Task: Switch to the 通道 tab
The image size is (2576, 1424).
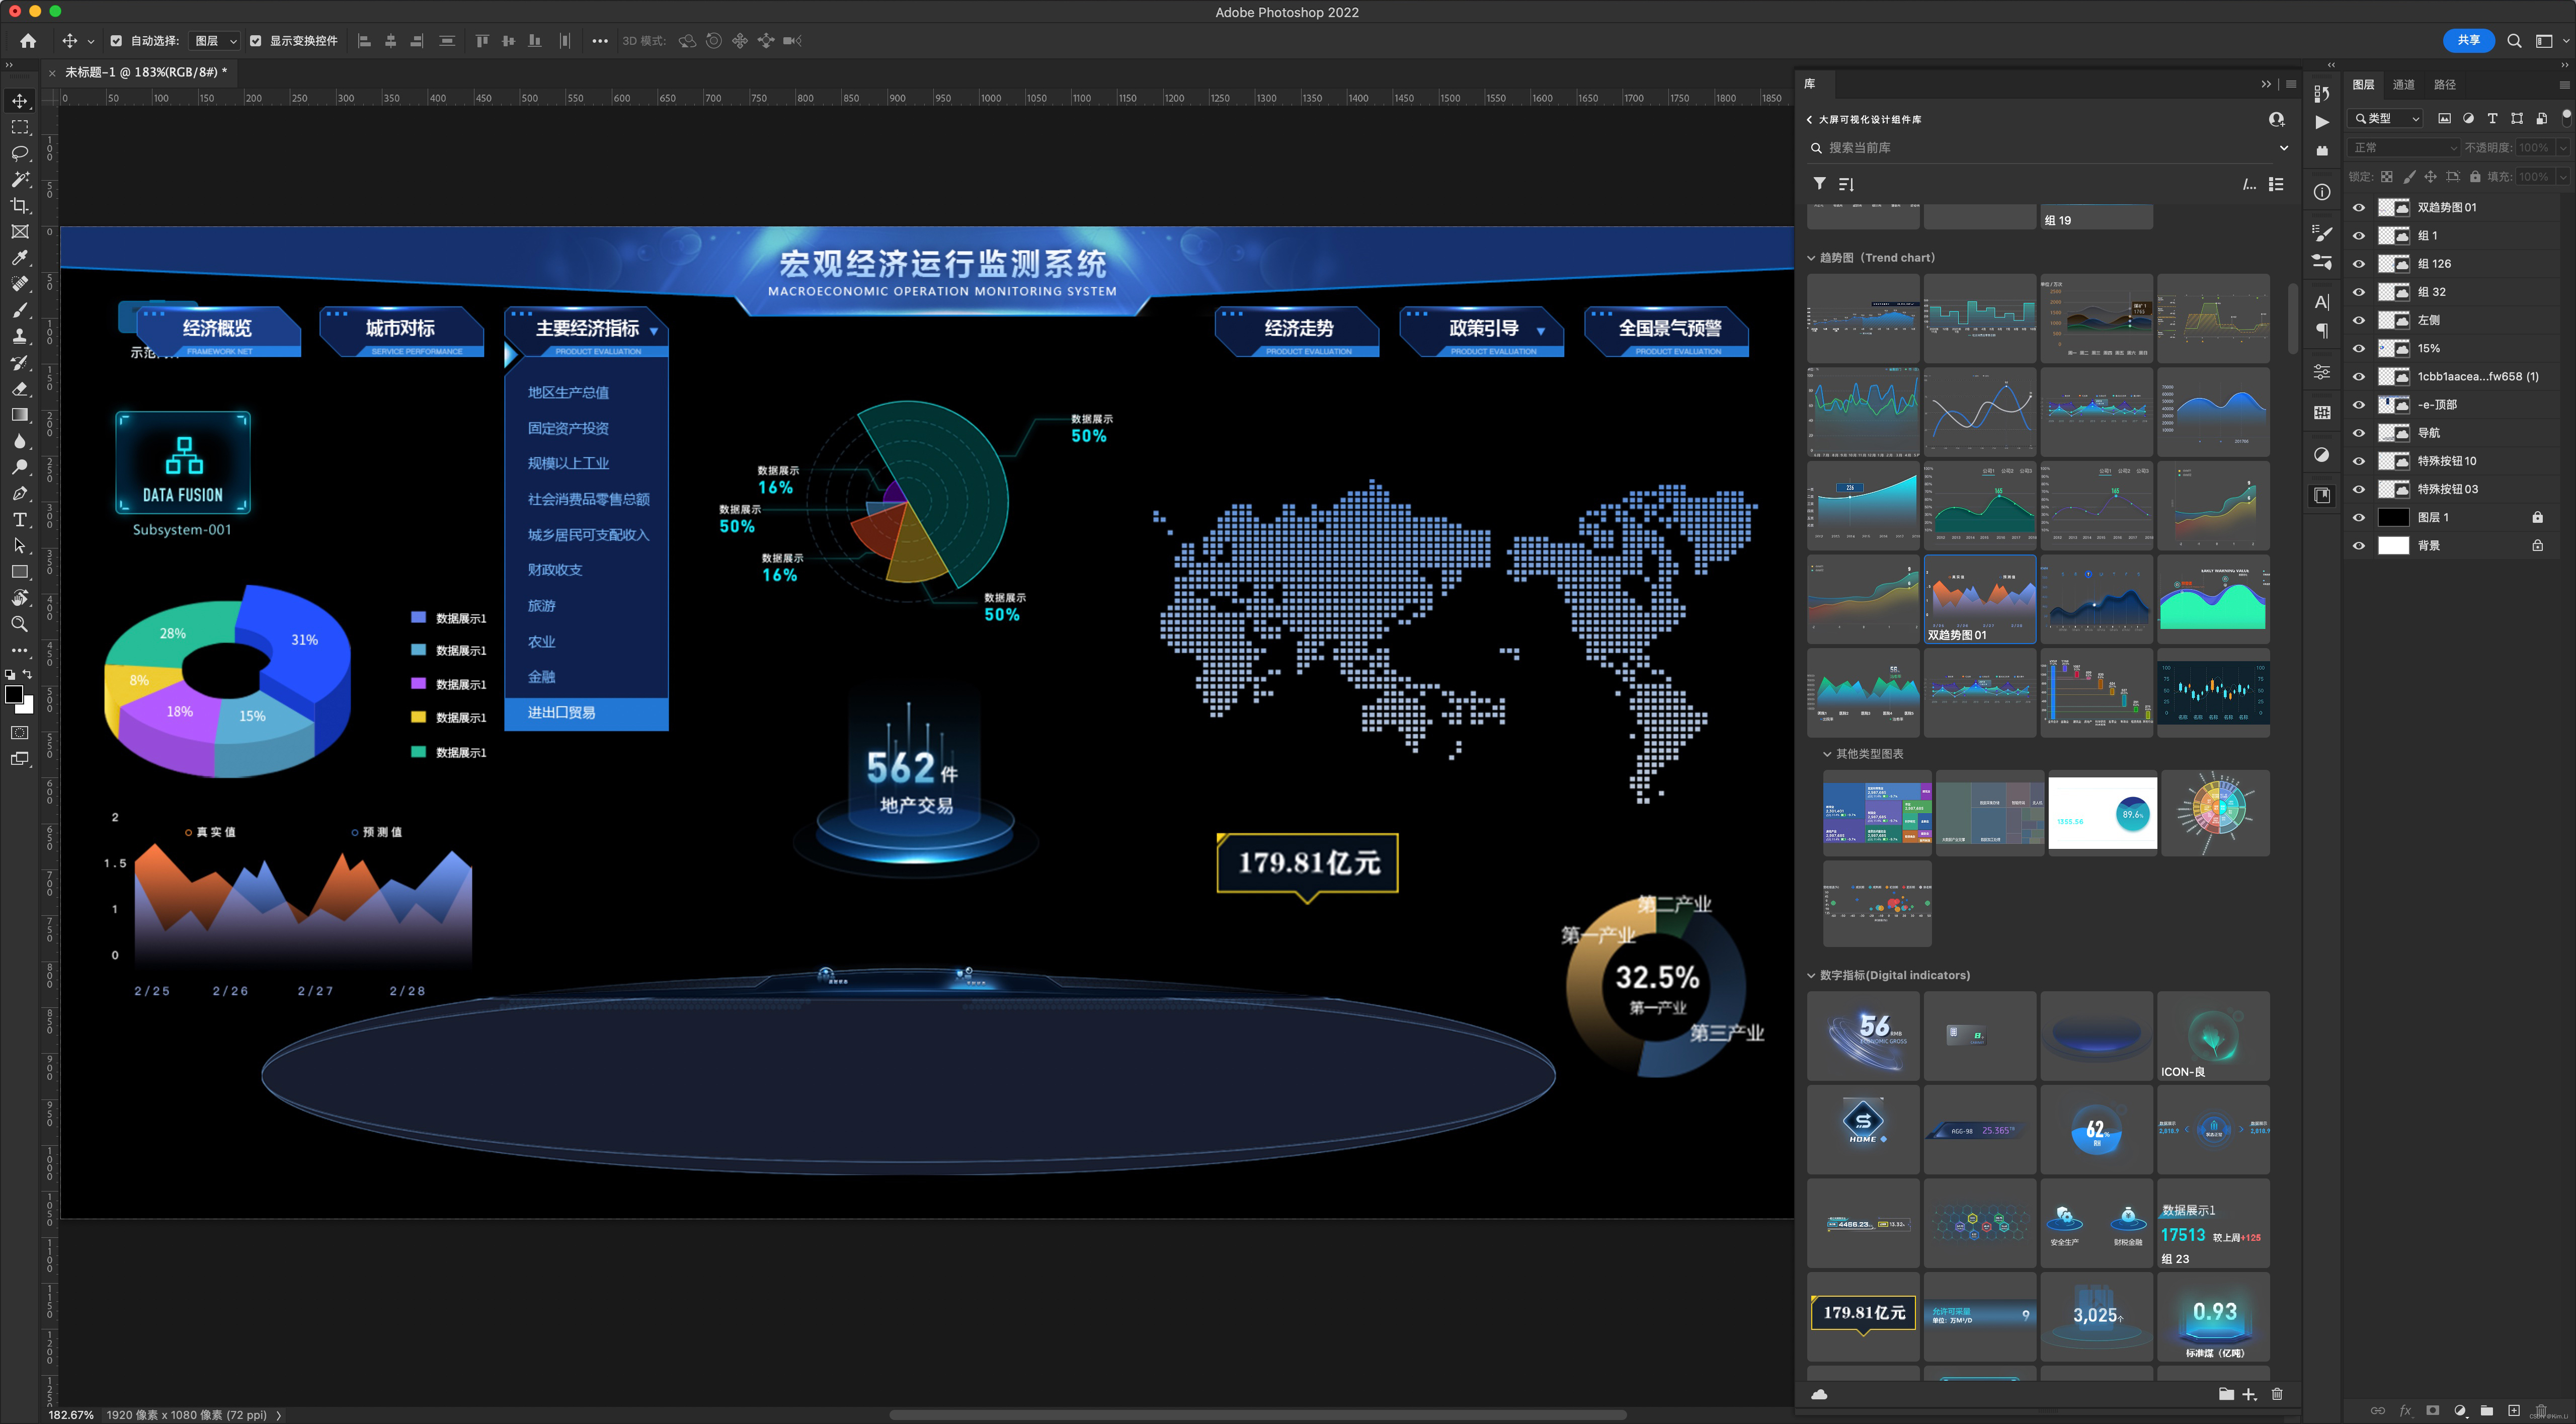Action: [x=2403, y=84]
